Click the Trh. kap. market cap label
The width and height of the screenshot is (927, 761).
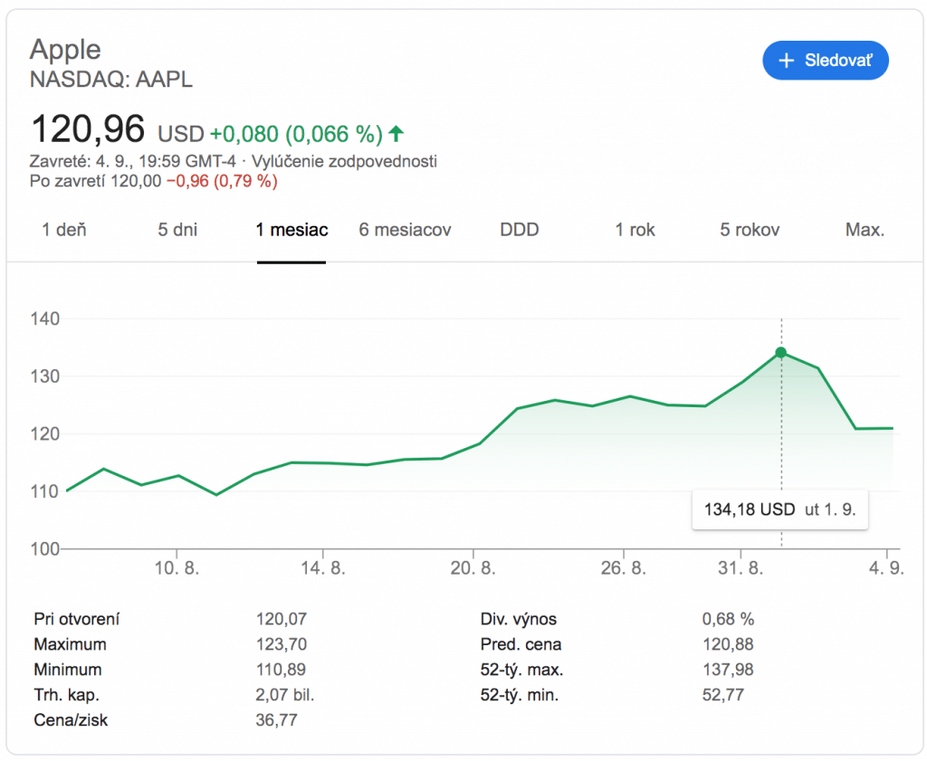pyautogui.click(x=66, y=695)
